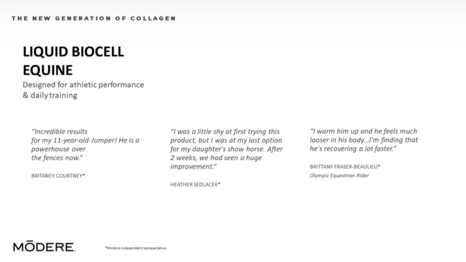
Task: Click the 'Modere independent representative' footnote
Action: (x=135, y=248)
